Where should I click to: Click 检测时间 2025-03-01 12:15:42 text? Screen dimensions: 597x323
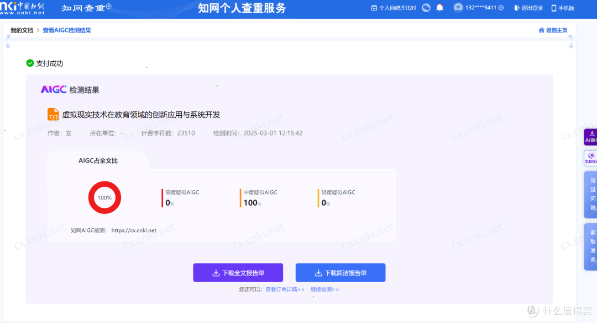[x=258, y=133]
